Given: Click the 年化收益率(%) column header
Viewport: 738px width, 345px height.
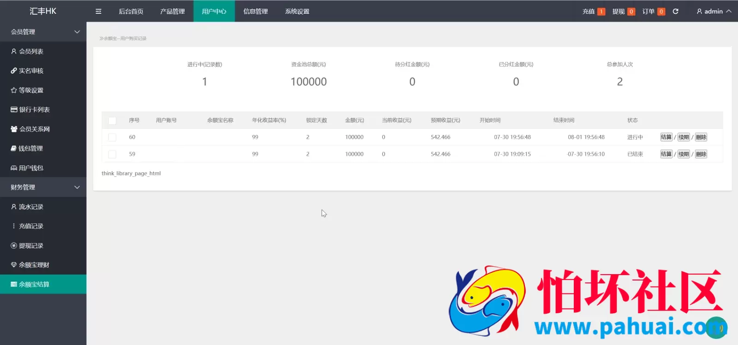Looking at the screenshot, I should pyautogui.click(x=269, y=120).
